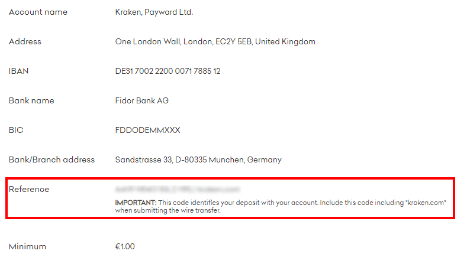Click the IBAN label

[x=19, y=71]
